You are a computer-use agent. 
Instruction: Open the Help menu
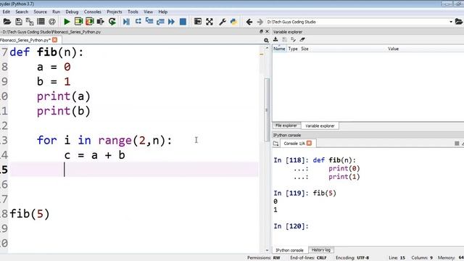(x=162, y=12)
